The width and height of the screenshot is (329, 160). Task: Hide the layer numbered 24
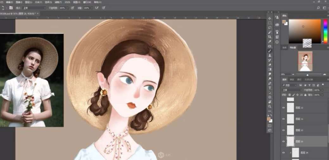point(283,153)
